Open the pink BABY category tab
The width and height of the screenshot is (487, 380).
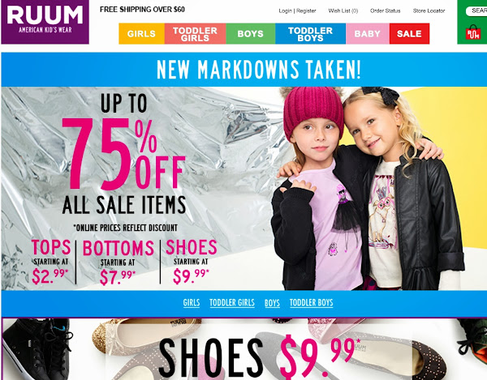click(368, 33)
